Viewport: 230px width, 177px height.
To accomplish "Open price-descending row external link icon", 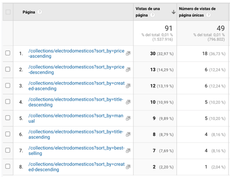I will coord(128,69).
